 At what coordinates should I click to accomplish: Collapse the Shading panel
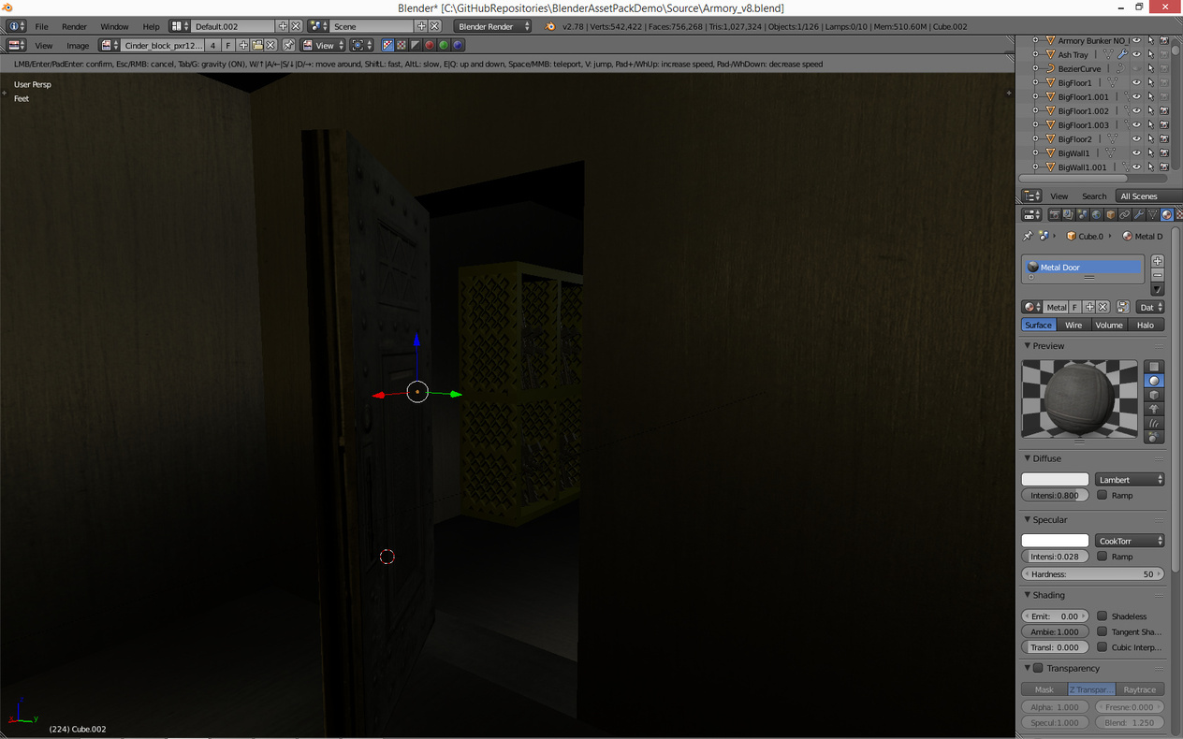click(x=1027, y=595)
